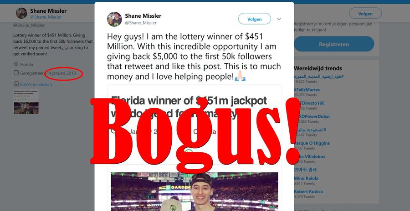Click the location pin icon beside Florida
The image size is (410, 211).
pyautogui.click(x=16, y=64)
